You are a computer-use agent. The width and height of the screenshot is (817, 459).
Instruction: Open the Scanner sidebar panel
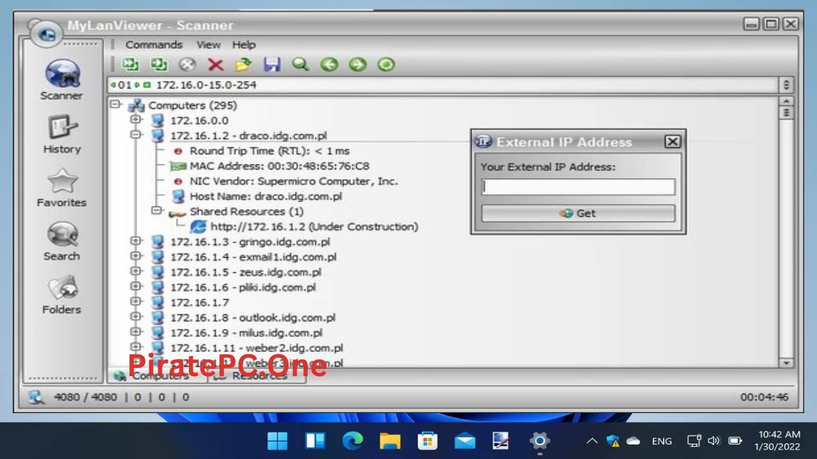62,80
